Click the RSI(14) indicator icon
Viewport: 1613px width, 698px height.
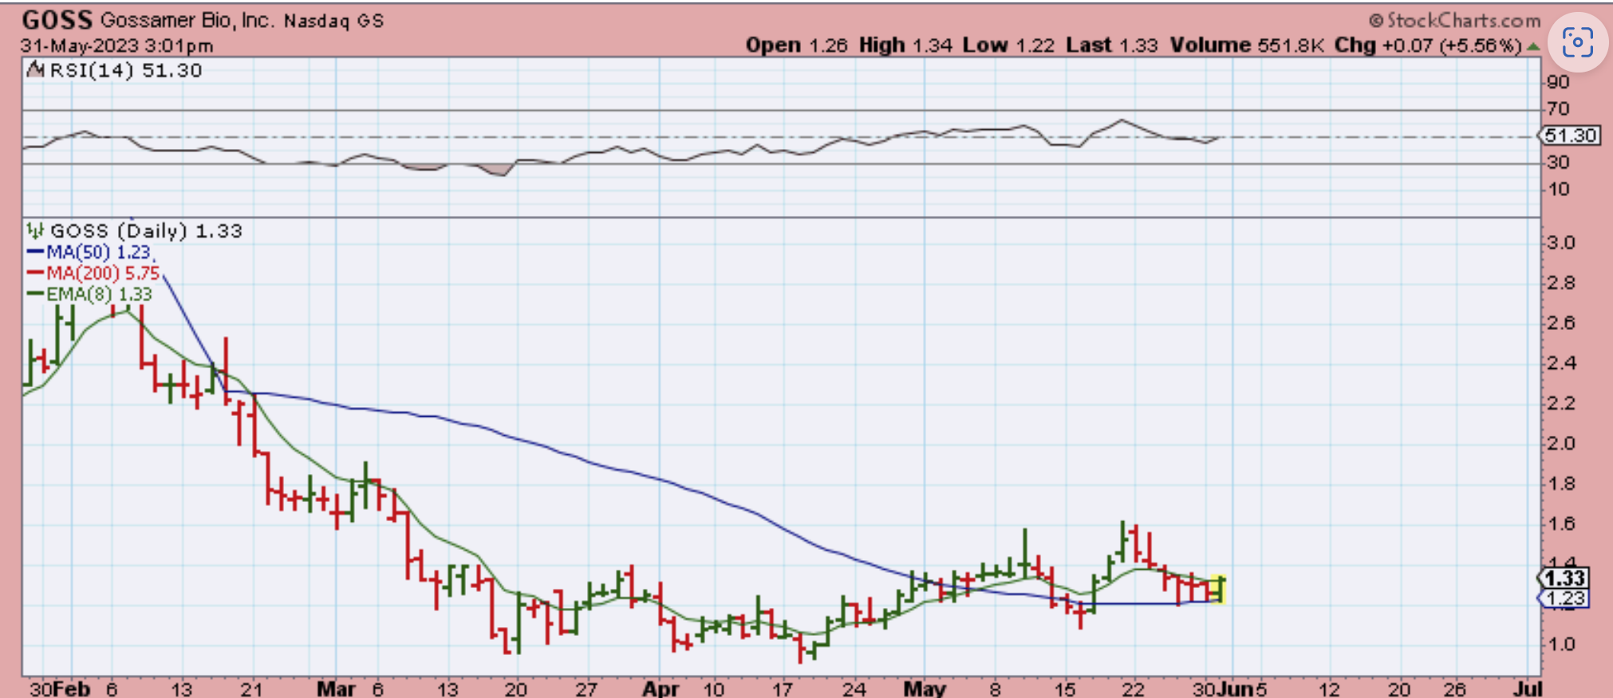35,70
